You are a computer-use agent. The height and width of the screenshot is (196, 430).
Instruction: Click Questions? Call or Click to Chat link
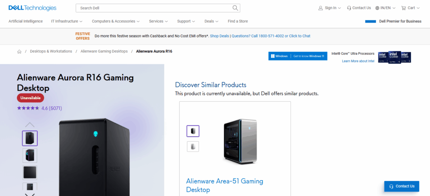(271, 36)
